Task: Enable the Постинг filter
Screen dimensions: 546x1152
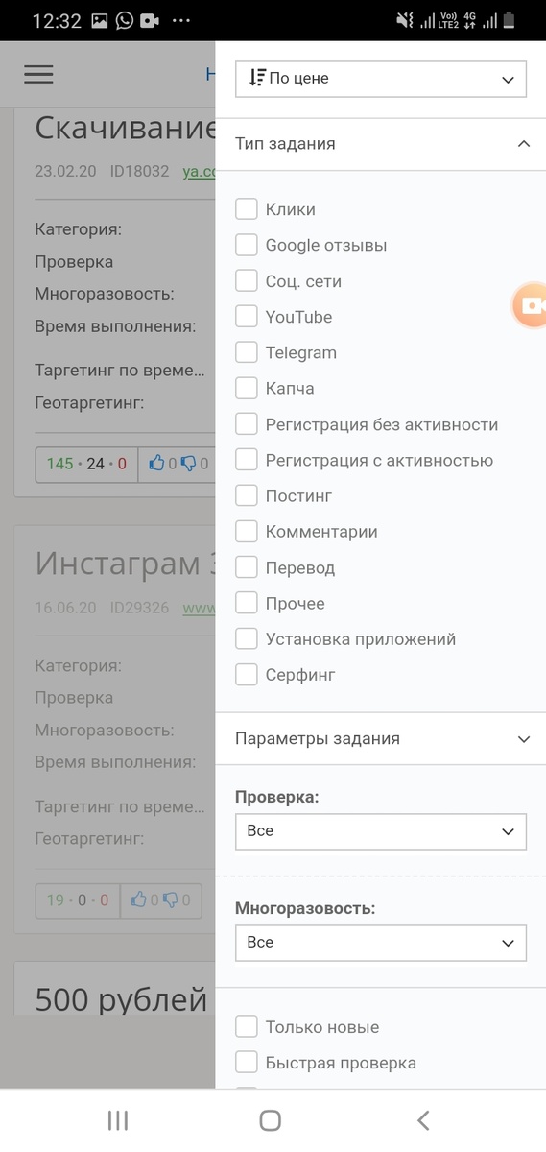Action: click(x=247, y=495)
